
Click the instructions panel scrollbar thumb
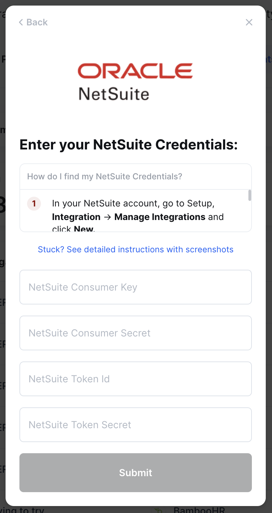point(250,195)
